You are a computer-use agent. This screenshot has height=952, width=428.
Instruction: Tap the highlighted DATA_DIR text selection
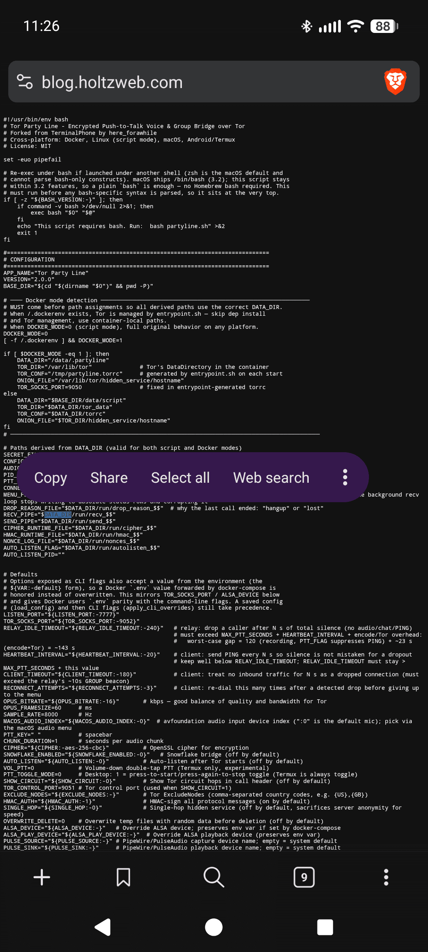coord(58,514)
